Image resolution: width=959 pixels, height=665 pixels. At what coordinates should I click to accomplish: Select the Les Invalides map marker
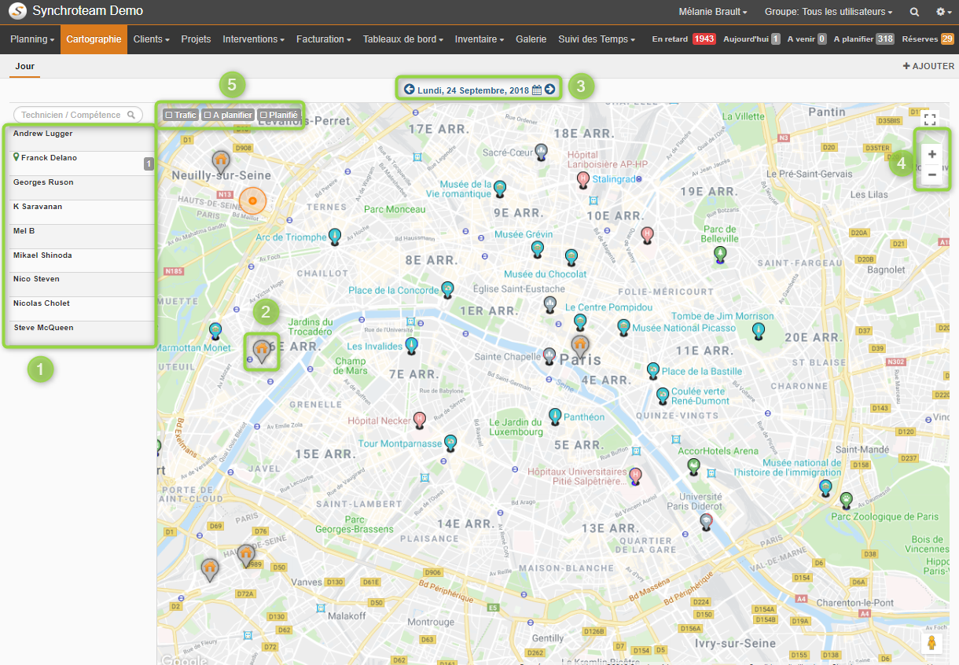tap(411, 346)
